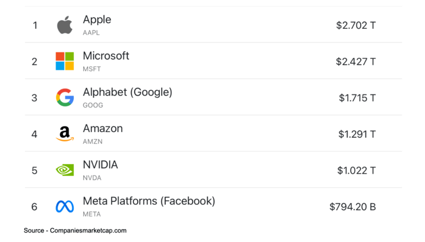Click Apple's $2.702 T market cap
425x242 pixels.
tap(356, 25)
